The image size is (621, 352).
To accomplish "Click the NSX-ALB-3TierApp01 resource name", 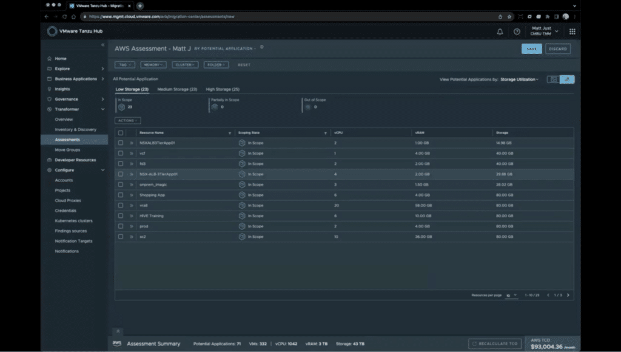I will click(158, 174).
